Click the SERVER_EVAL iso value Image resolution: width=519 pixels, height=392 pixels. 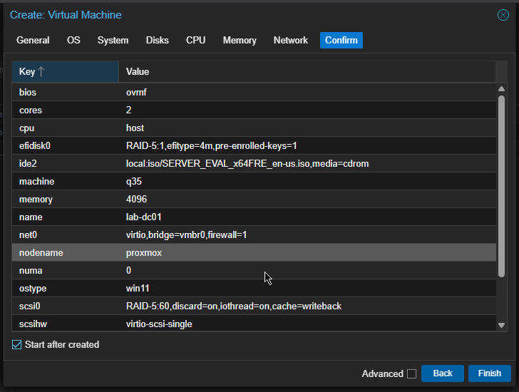coord(307,164)
